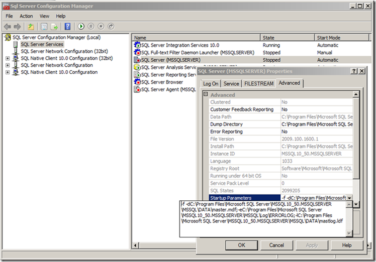The width and height of the screenshot is (376, 262).
Task: Expand the SQL Native Client 10.0 Configuration node
Action: point(8,72)
